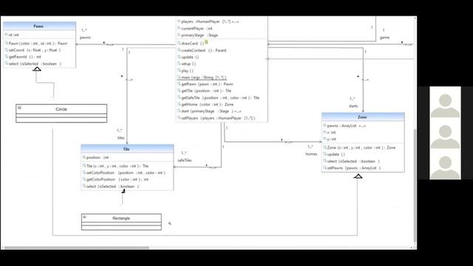
Task: Click update () in the Zone class
Action: point(334,154)
